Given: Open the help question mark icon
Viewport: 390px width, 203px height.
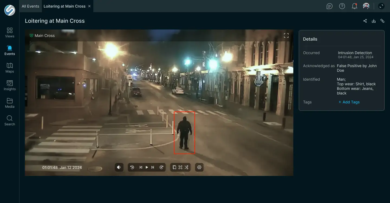Looking at the screenshot, I should click(x=342, y=6).
